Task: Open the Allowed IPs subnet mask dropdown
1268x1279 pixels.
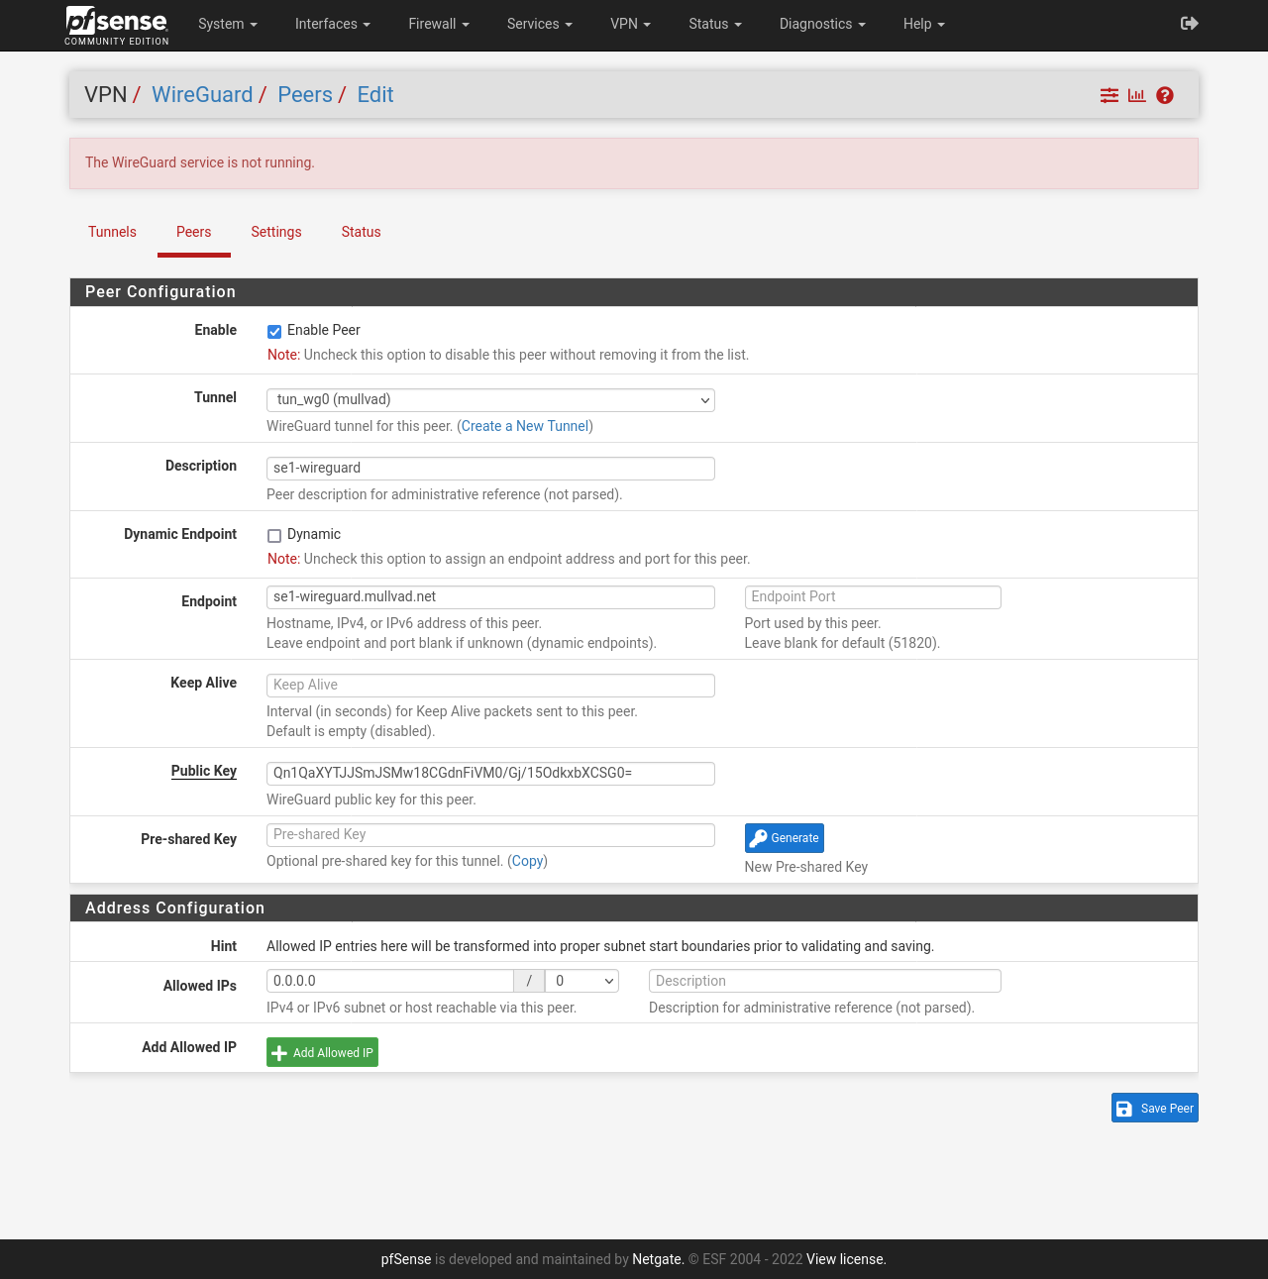Action: point(582,981)
